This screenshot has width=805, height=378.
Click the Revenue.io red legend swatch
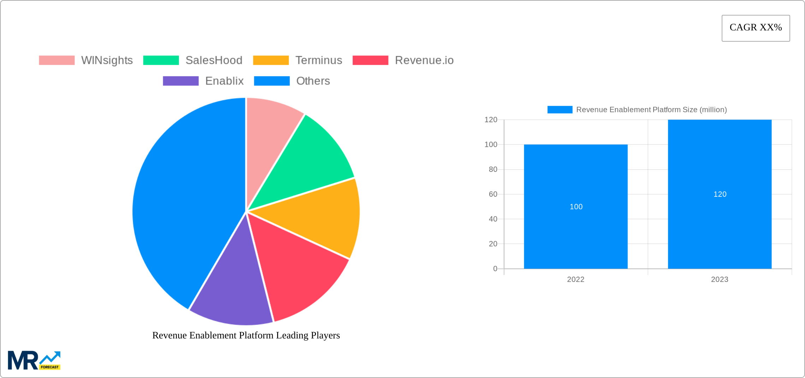point(371,60)
